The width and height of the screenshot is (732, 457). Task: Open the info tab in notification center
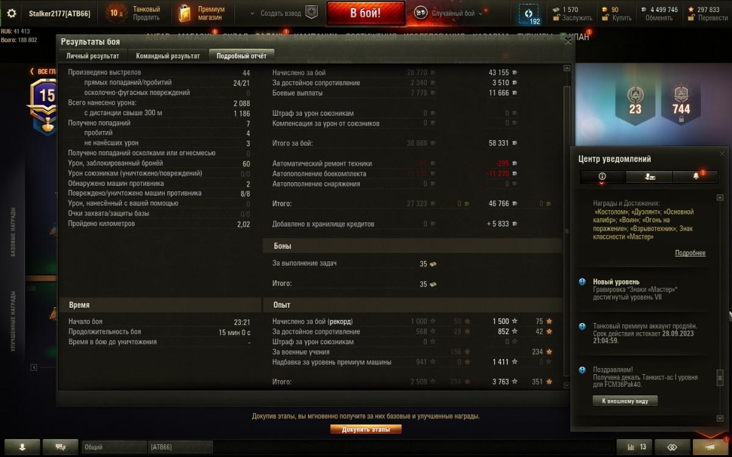603,177
